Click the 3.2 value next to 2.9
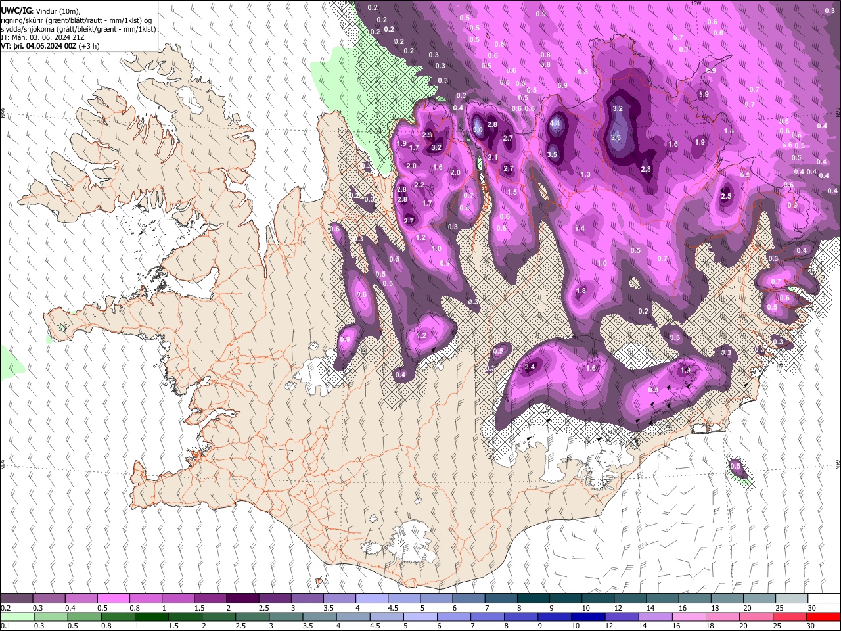 pyautogui.click(x=436, y=148)
